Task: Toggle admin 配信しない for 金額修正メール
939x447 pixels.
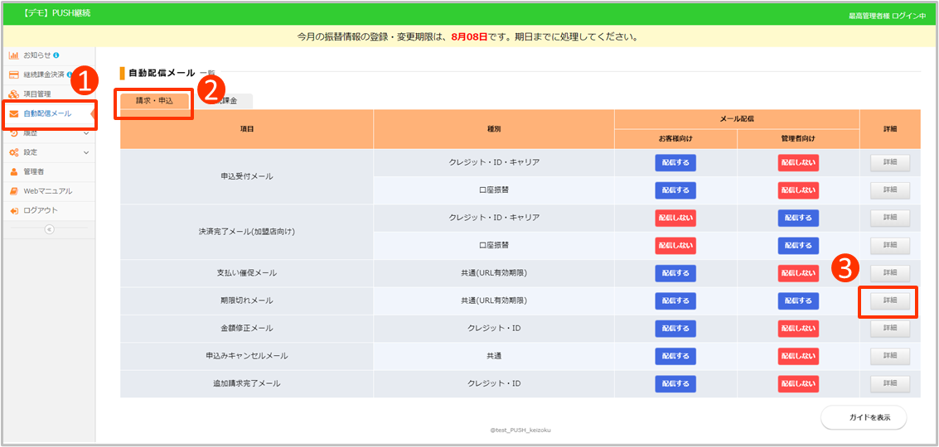Action: pos(798,329)
